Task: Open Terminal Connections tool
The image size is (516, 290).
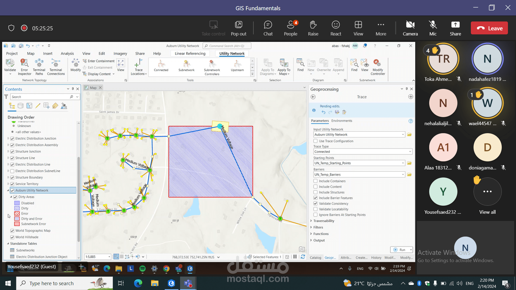Action: 56,67
